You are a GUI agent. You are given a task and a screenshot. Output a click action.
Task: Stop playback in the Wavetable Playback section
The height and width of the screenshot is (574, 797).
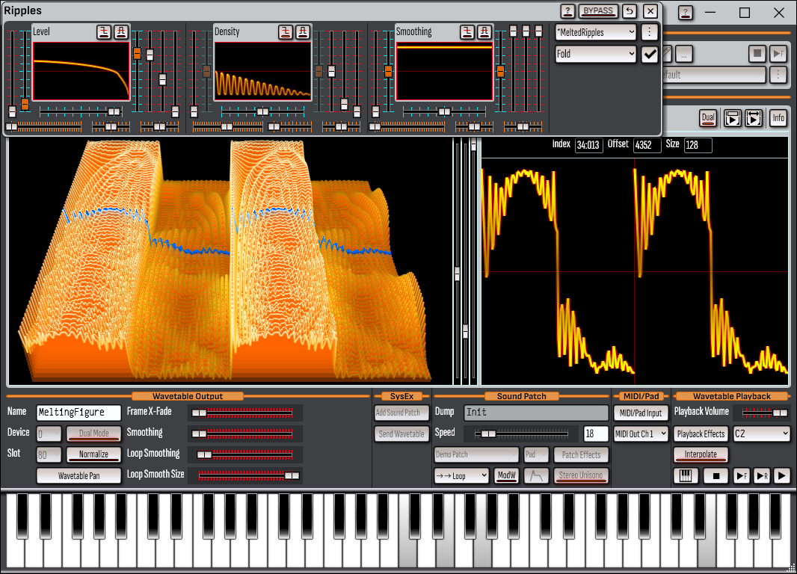click(x=716, y=475)
